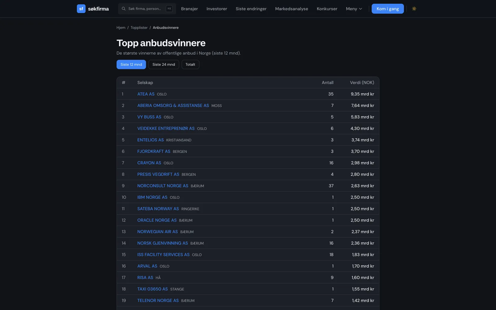Screen dimensions: 496x310
Task: Open NORWEGIAN AIR AS
Action: coord(157,232)
